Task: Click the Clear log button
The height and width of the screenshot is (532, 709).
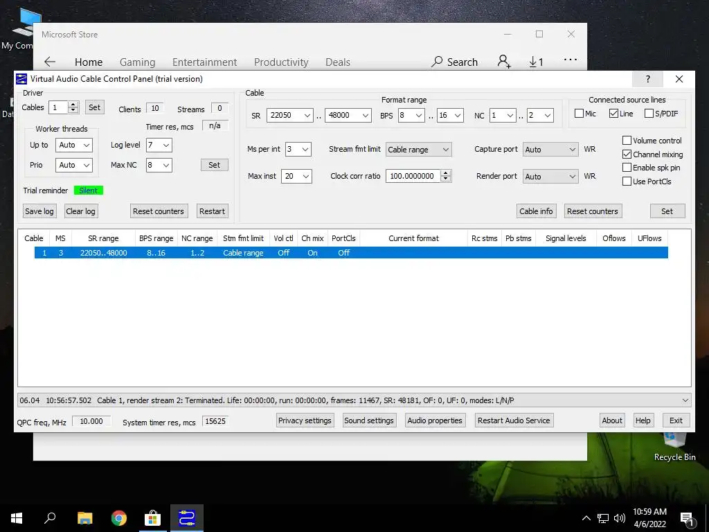Action: point(80,211)
